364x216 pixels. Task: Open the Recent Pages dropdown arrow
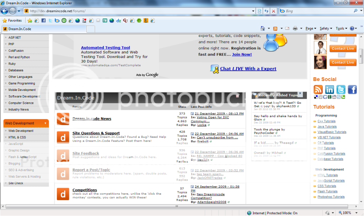click(19, 11)
